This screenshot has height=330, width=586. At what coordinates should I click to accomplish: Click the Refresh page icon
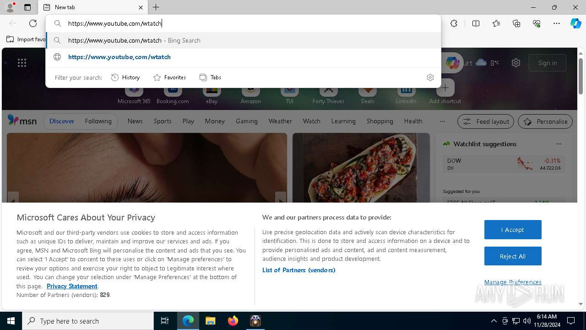tap(33, 23)
